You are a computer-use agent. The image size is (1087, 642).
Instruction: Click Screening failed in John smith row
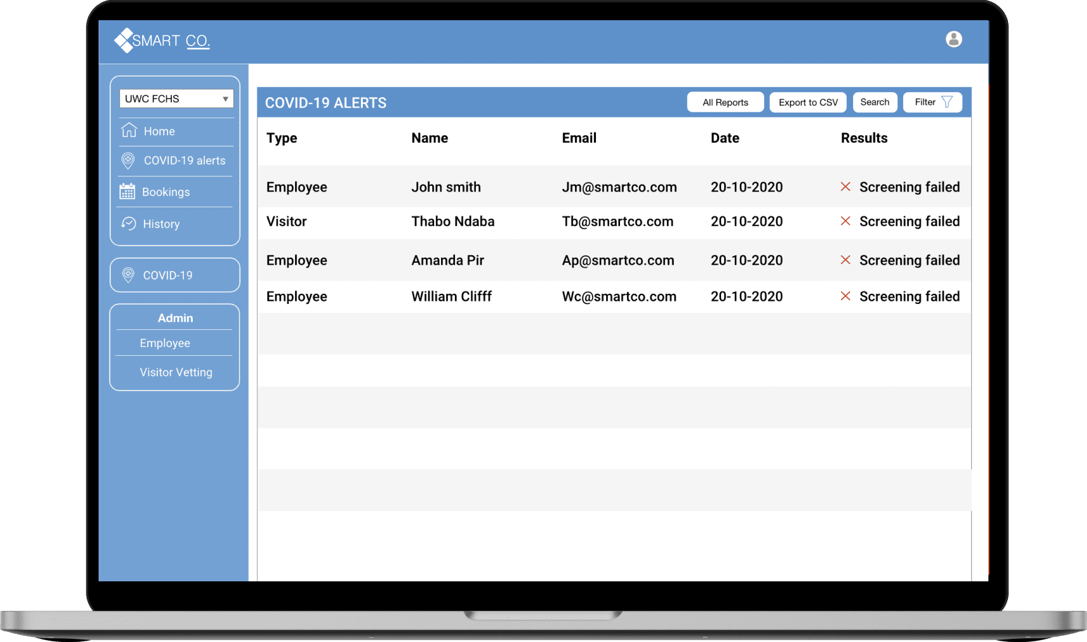click(x=909, y=187)
